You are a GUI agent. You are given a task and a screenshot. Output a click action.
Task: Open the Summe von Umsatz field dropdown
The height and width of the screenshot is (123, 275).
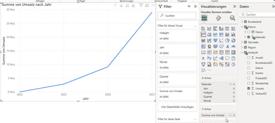(230, 115)
